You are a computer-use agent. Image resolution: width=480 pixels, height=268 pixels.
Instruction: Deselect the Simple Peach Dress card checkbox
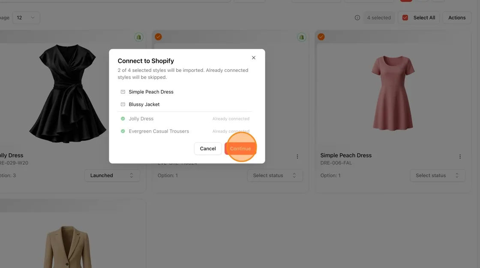click(321, 37)
